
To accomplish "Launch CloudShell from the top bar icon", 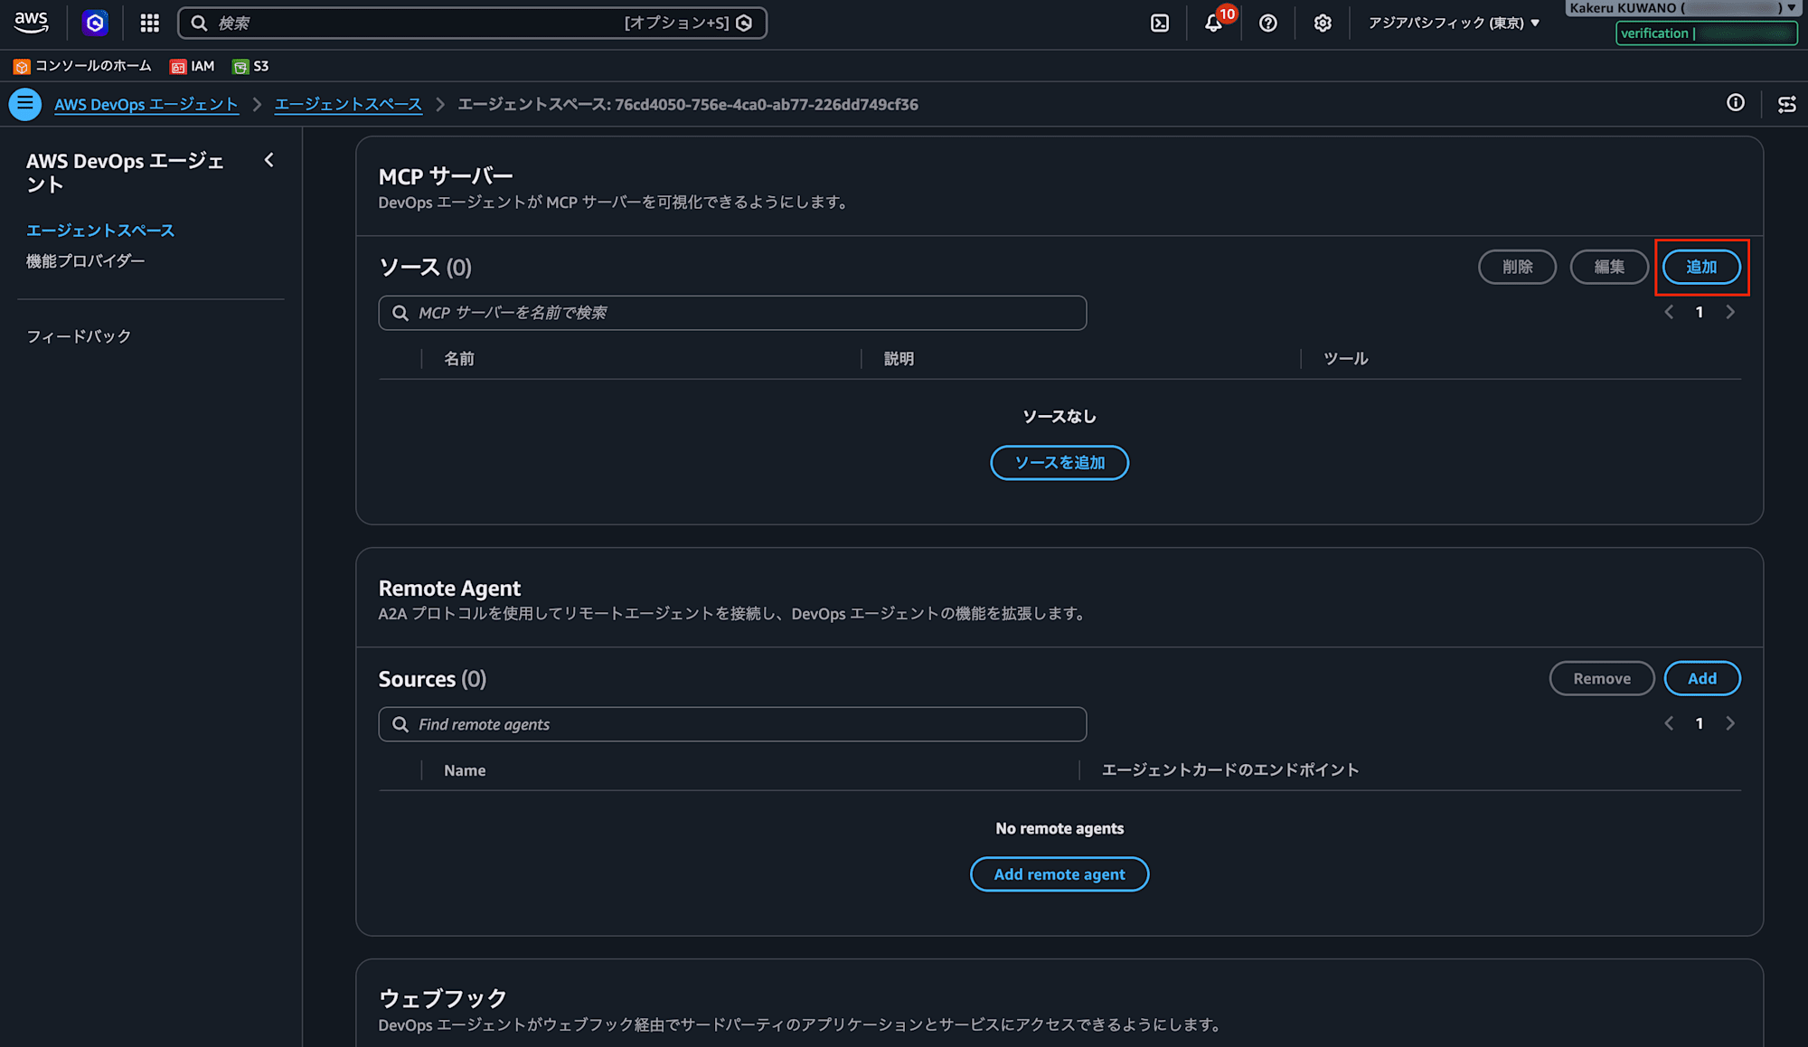I will point(1160,23).
